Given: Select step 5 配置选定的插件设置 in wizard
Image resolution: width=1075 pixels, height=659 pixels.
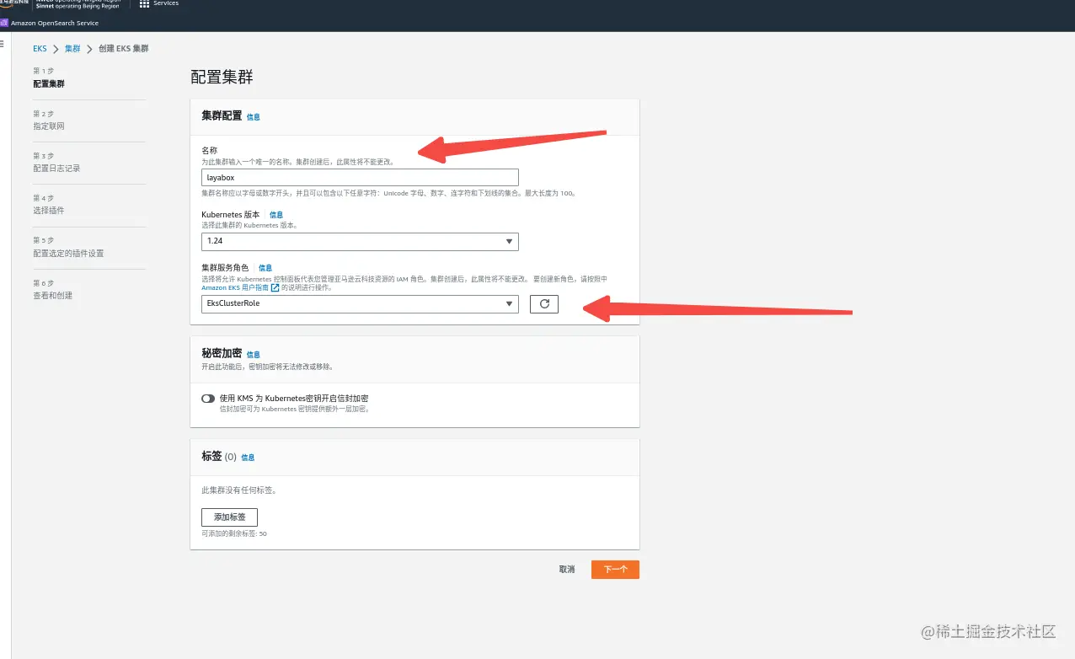Looking at the screenshot, I should click(x=68, y=254).
